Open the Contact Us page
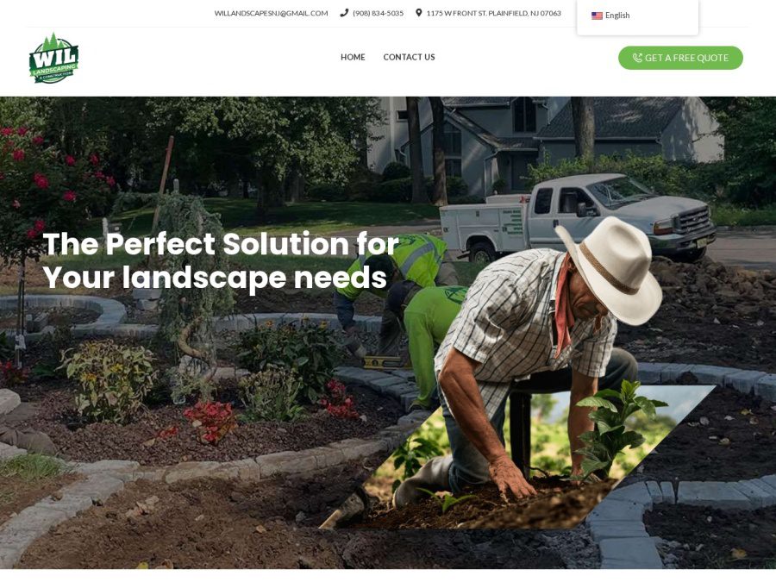The image size is (776, 582). [409, 57]
